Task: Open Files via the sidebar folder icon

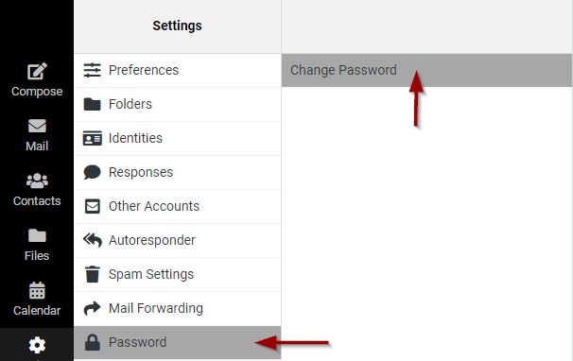Action: [x=37, y=235]
